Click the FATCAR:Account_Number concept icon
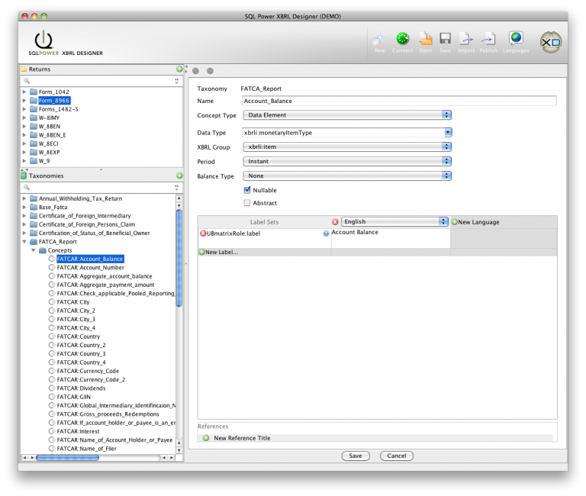 tap(52, 267)
